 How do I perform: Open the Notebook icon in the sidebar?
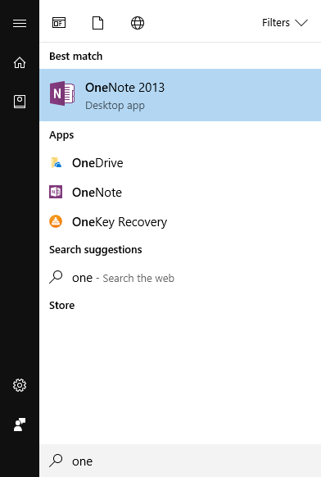(x=20, y=102)
